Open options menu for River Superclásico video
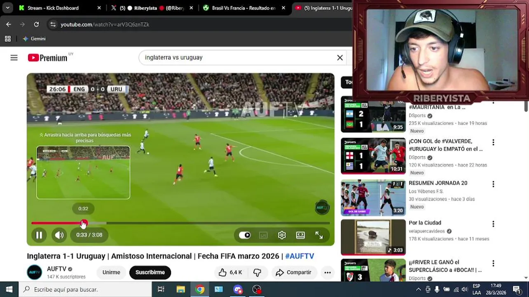Screen dimensions: 529x297 click(493, 263)
